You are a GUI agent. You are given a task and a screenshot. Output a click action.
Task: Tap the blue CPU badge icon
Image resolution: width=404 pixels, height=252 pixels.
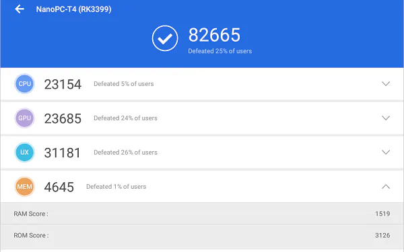pyautogui.click(x=24, y=83)
